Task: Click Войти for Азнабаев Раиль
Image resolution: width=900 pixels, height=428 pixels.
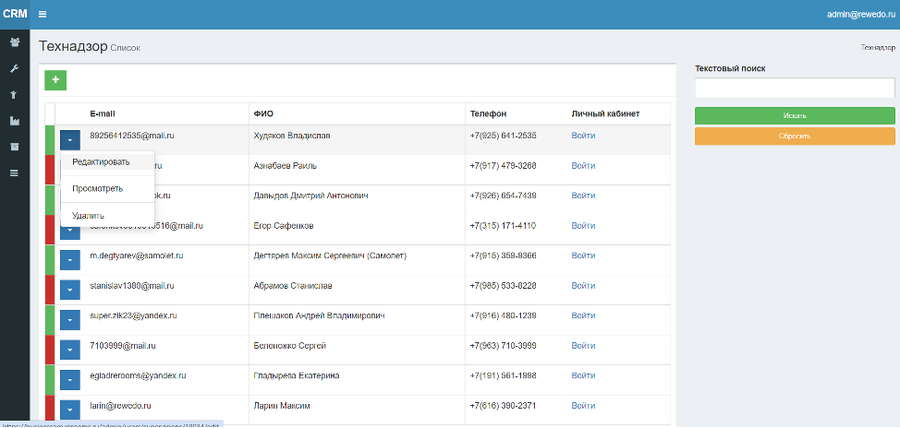Action: (x=583, y=166)
